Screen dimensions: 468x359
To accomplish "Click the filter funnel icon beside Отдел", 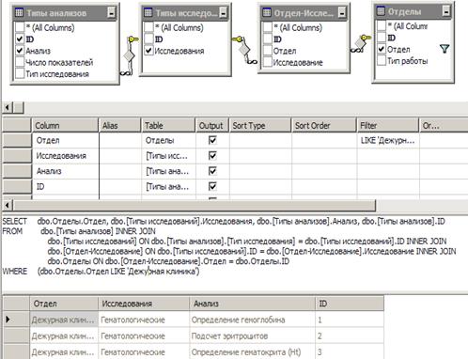I will coord(445,49).
